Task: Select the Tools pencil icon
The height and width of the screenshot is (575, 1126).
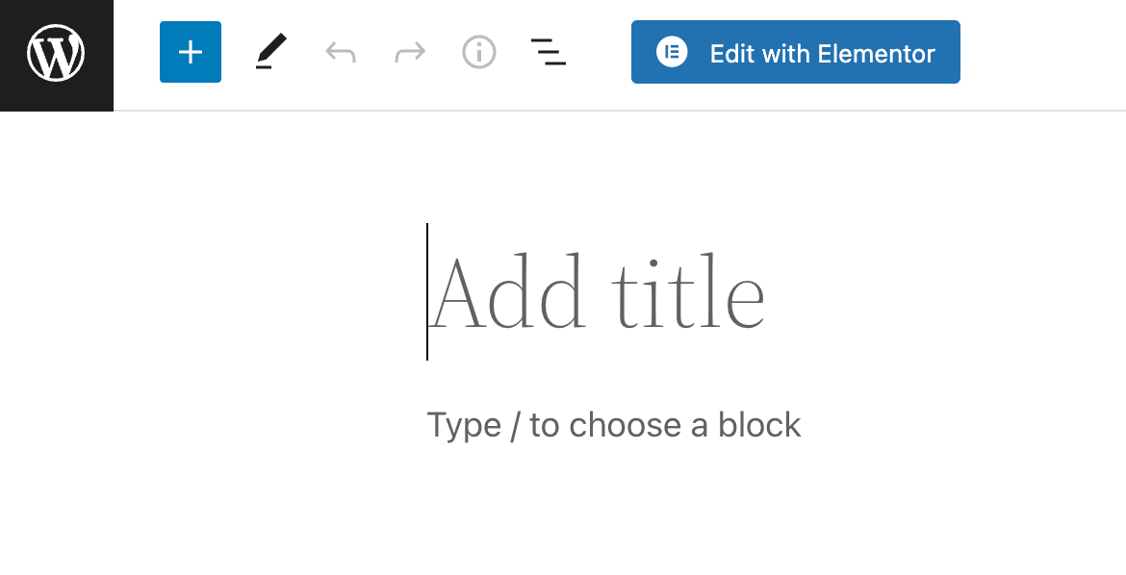Action: coord(270,52)
